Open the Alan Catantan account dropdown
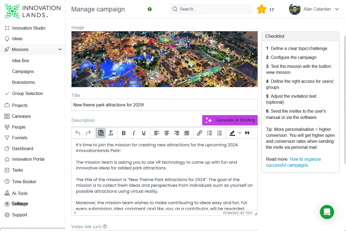The height and width of the screenshot is (231, 346). point(314,9)
